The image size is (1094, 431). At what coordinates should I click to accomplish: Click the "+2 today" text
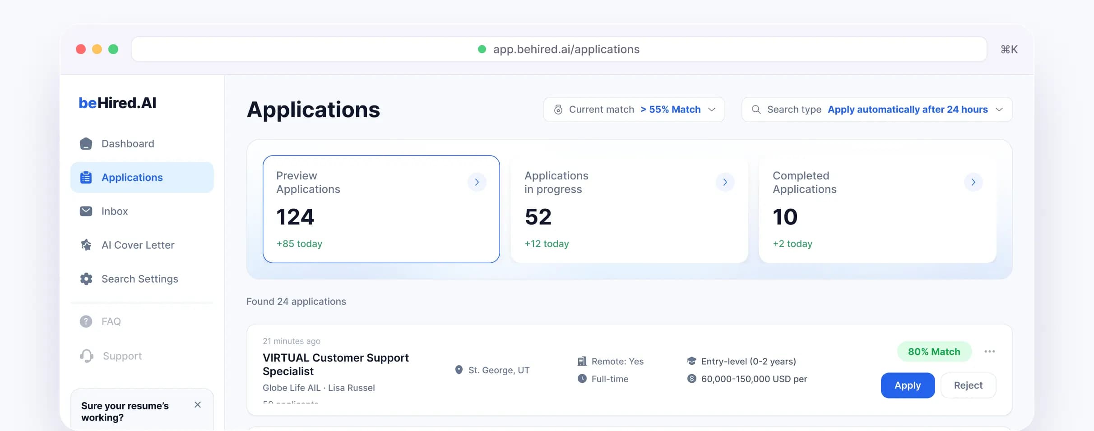coord(793,244)
